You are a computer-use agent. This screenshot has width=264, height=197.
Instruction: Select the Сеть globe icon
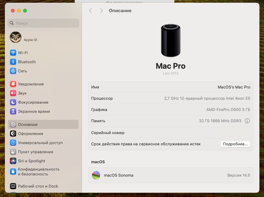[13, 71]
